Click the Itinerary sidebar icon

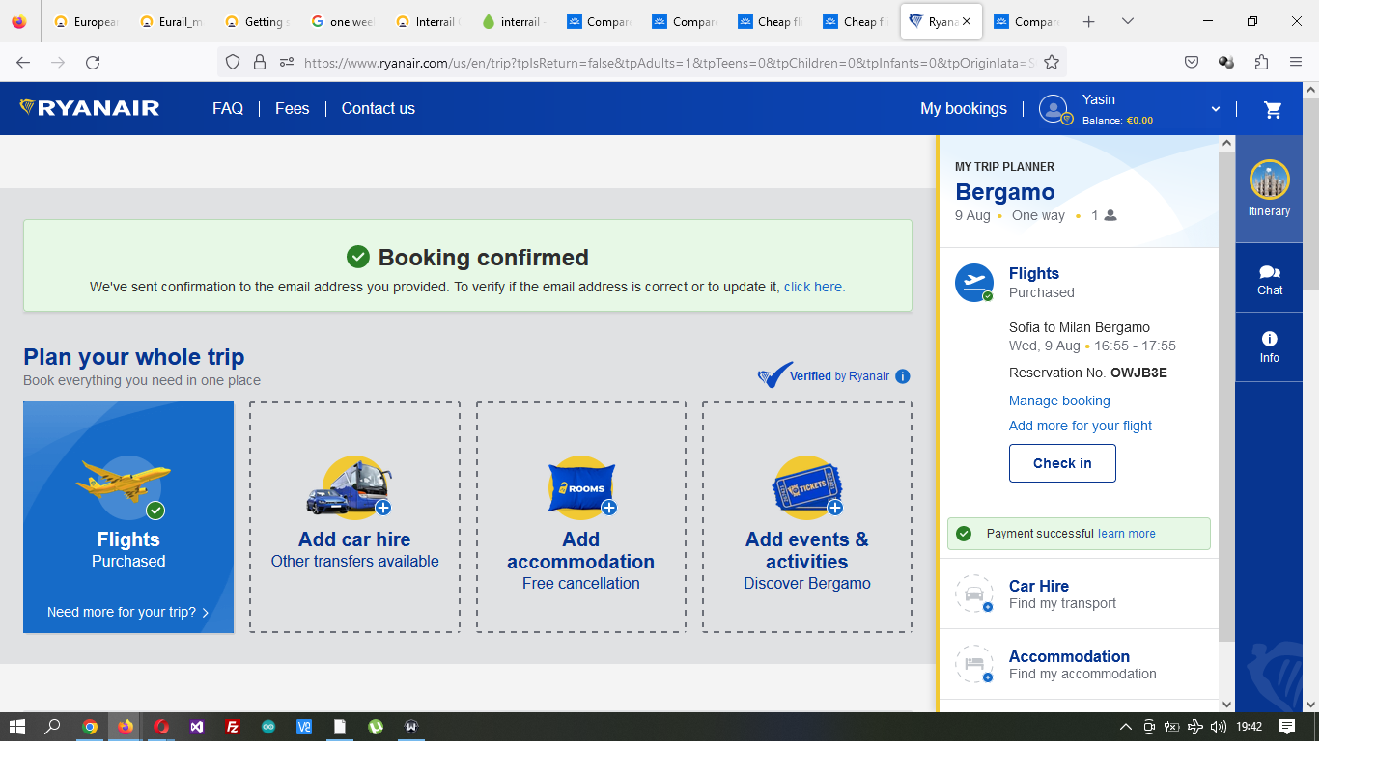click(x=1269, y=189)
